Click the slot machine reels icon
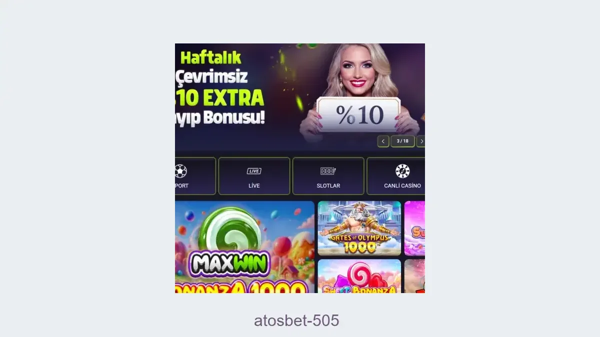 click(x=328, y=171)
